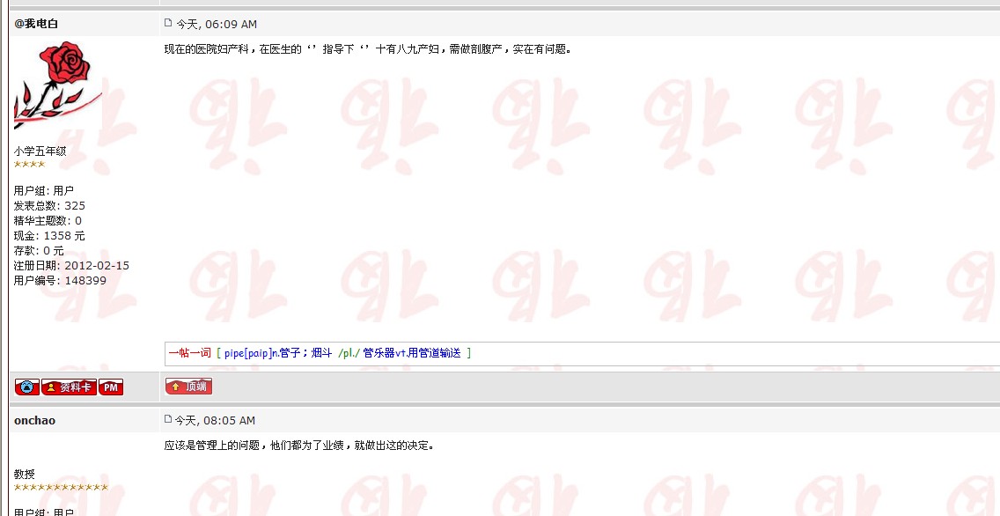Click the blue face status icon button
This screenshot has height=516, width=1000.
27,387
